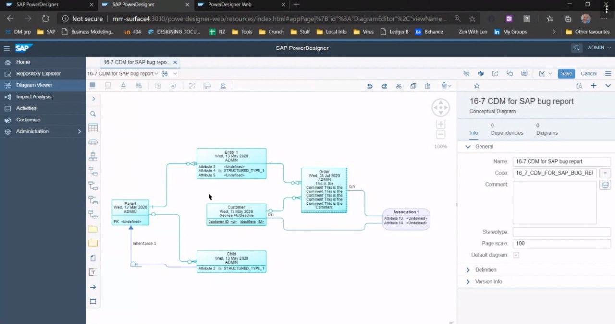Screen dimensions: 615x324
Task: Click the Paste clipboard icon
Action: (428, 86)
